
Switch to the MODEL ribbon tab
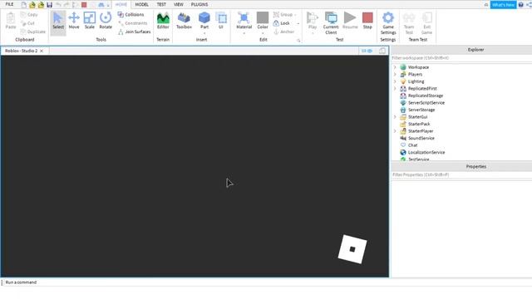tap(142, 4)
